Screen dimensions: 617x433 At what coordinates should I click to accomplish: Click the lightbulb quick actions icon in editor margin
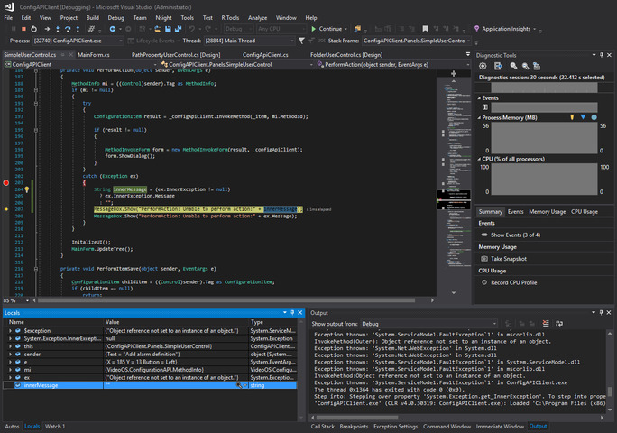click(27, 189)
